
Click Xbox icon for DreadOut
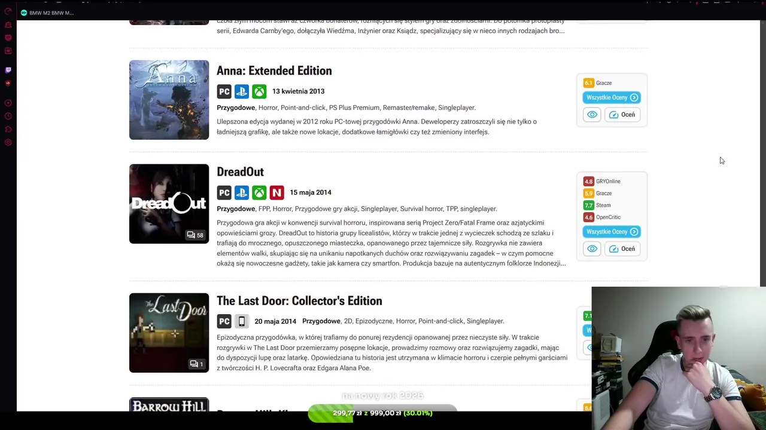259,192
